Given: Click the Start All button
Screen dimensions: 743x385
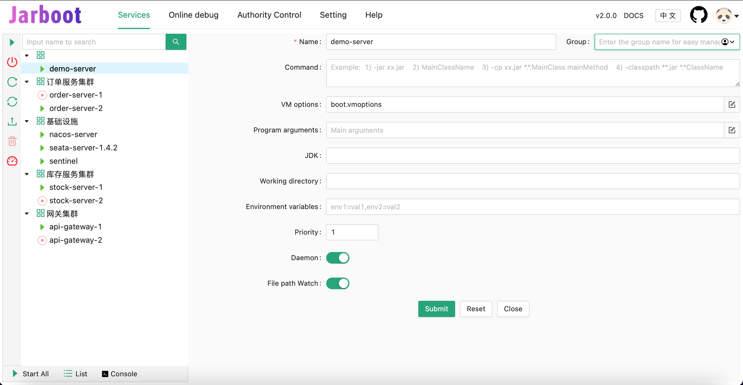Looking at the screenshot, I should [31, 374].
